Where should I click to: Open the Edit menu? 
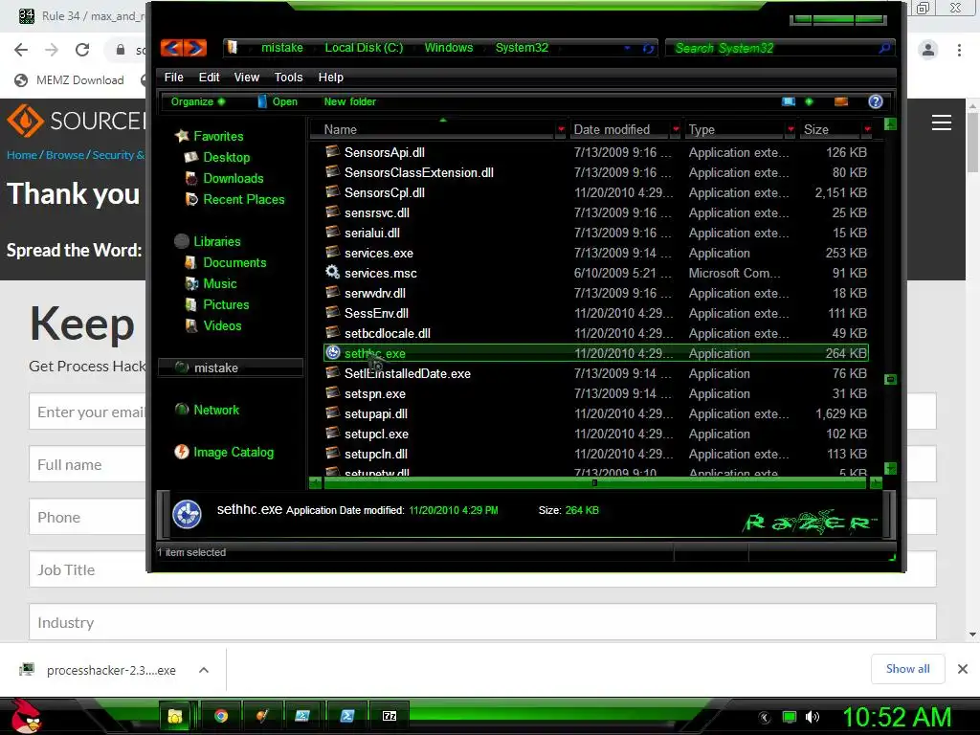[209, 77]
